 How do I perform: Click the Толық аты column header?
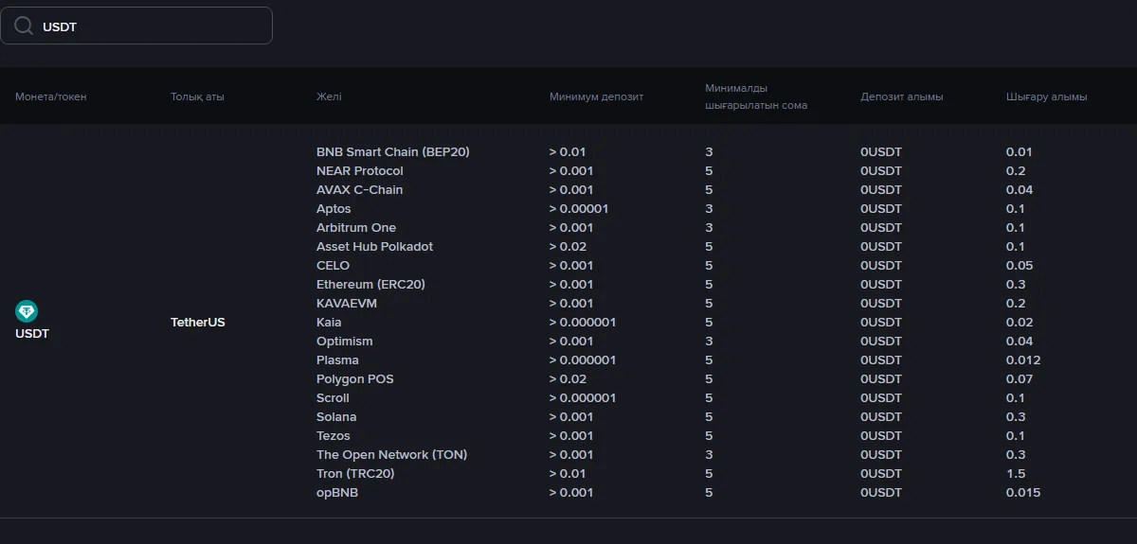point(197,97)
